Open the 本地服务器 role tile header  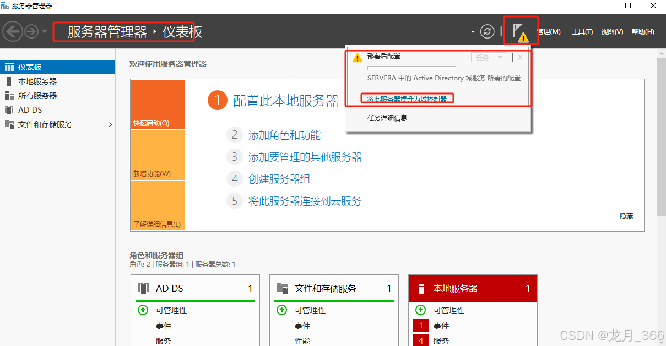point(473,288)
